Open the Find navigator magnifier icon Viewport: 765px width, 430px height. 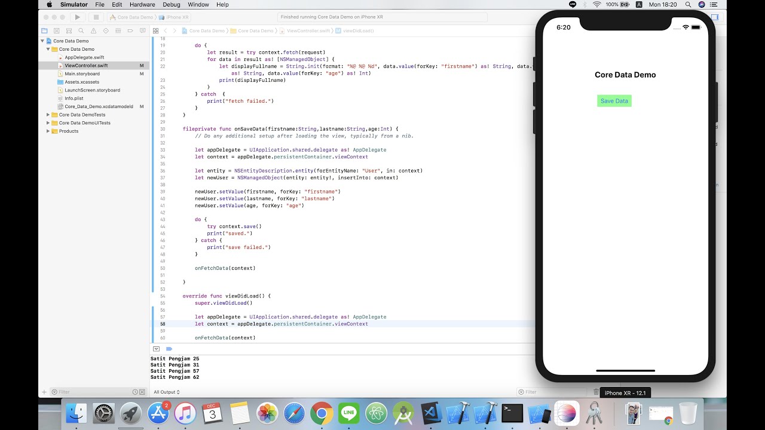click(81, 30)
